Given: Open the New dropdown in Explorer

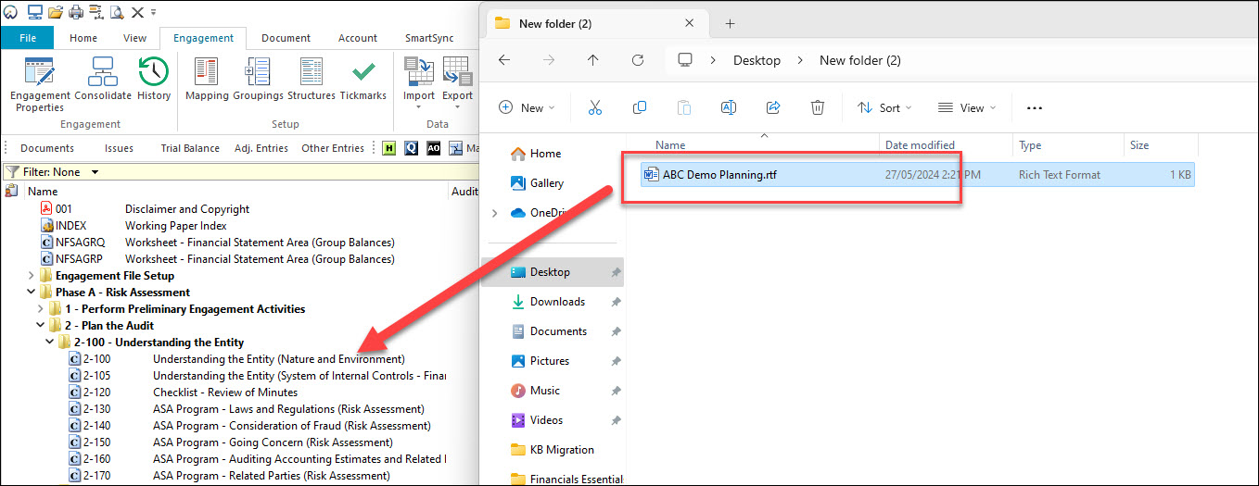Looking at the screenshot, I should (x=526, y=107).
